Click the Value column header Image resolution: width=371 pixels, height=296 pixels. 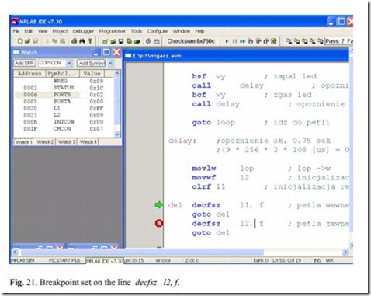(92, 74)
